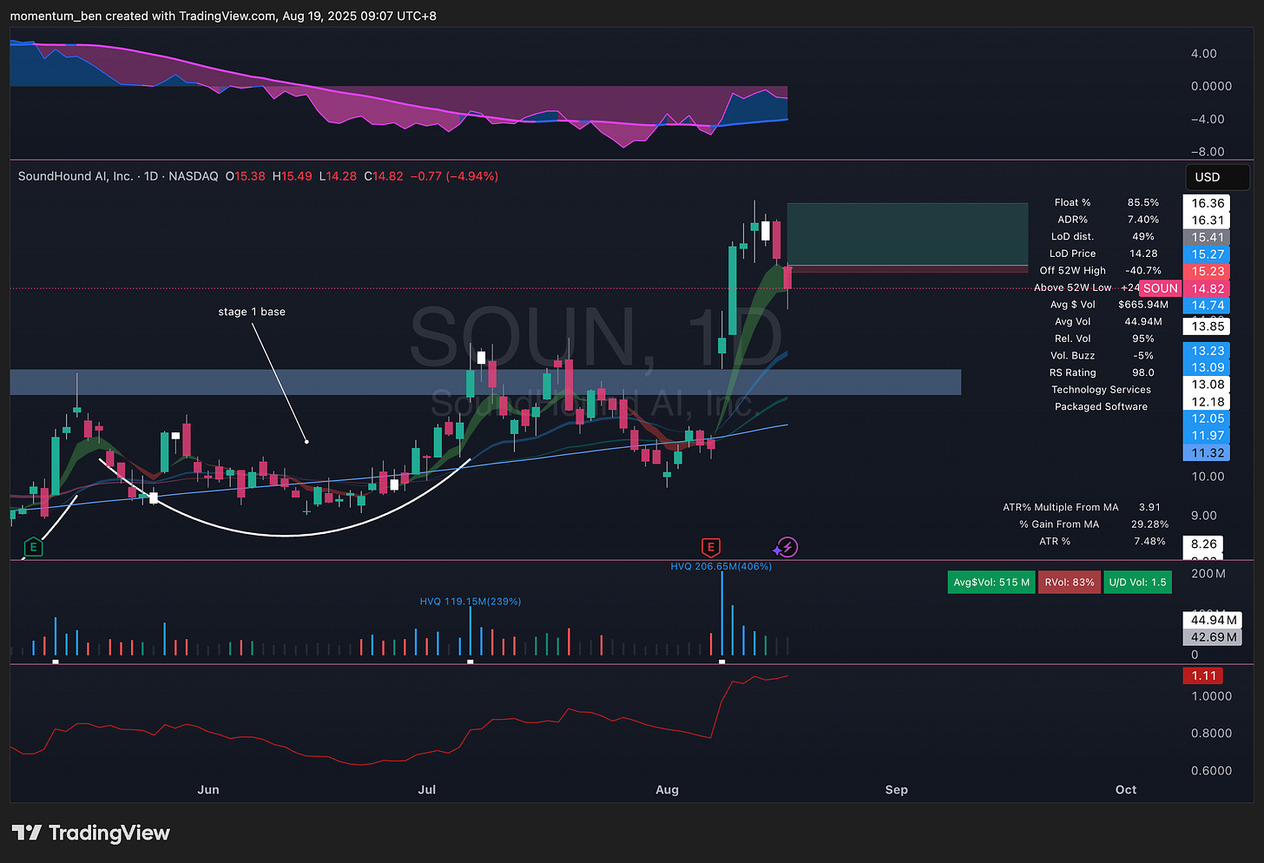1264x863 pixels.
Task: Click the Technology Services sector text
Action: click(x=1101, y=390)
